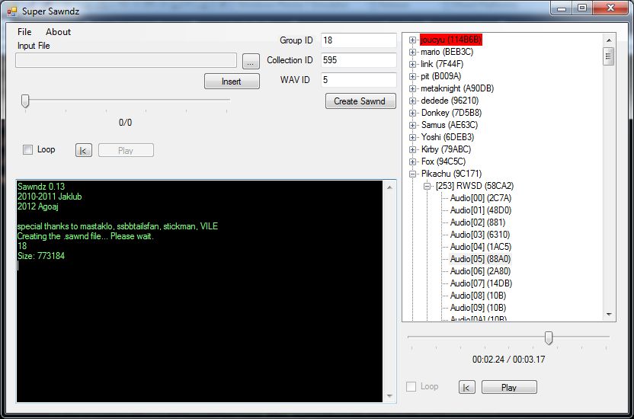Expand the joucyu (114B6B) node
634x419 pixels.
tap(412, 40)
